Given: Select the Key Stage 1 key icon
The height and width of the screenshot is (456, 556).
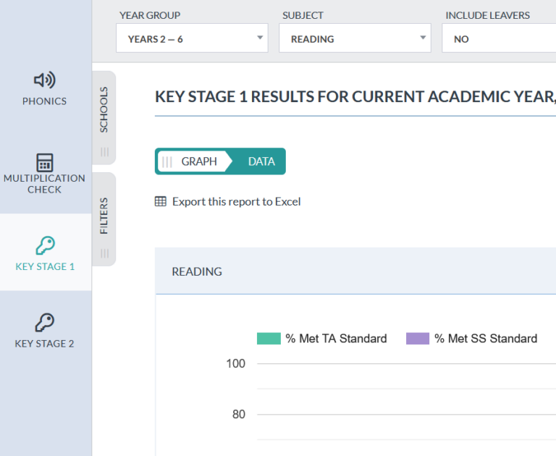Looking at the screenshot, I should tap(45, 245).
